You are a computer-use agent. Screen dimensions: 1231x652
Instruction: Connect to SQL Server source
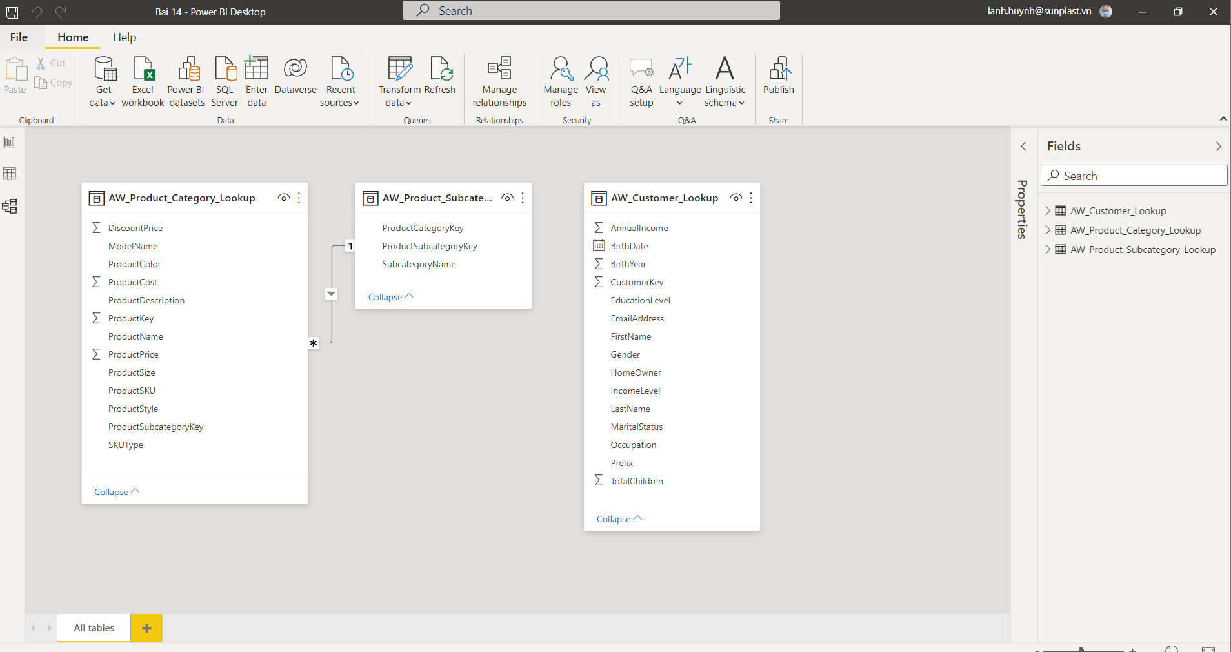click(x=225, y=81)
